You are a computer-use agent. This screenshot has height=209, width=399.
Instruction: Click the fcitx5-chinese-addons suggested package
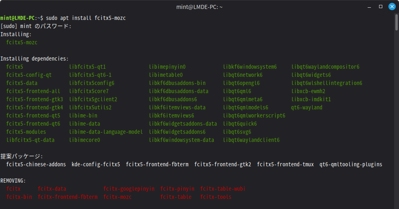tap(36, 164)
